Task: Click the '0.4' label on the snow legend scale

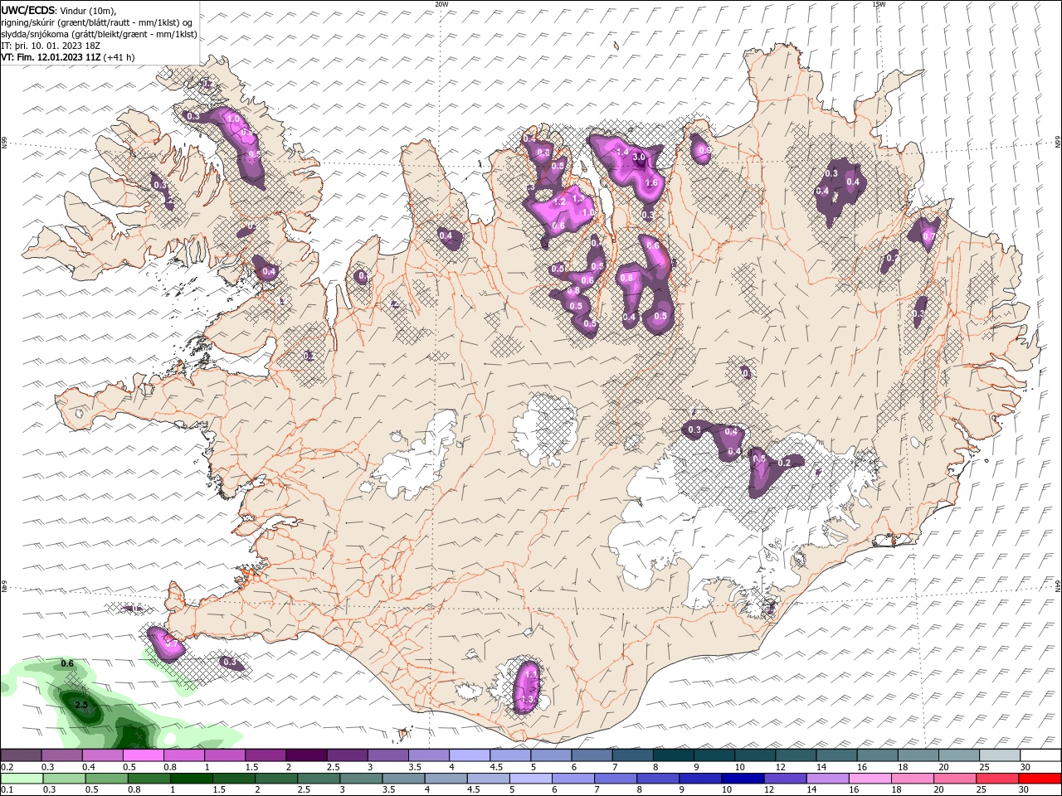Action: click(x=90, y=767)
